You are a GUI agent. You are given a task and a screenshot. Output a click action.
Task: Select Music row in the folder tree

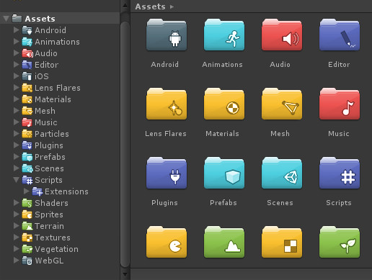(60, 122)
